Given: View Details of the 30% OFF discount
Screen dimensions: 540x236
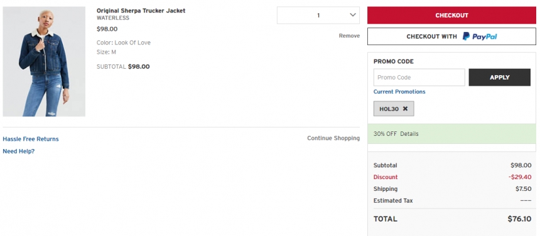Looking at the screenshot, I should [409, 133].
